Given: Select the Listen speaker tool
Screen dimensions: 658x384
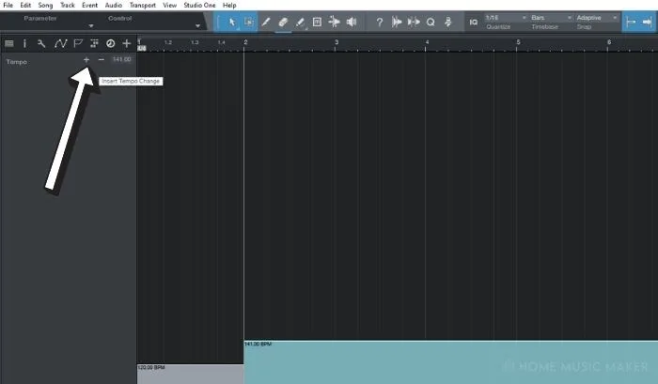Looking at the screenshot, I should pyautogui.click(x=352, y=22).
